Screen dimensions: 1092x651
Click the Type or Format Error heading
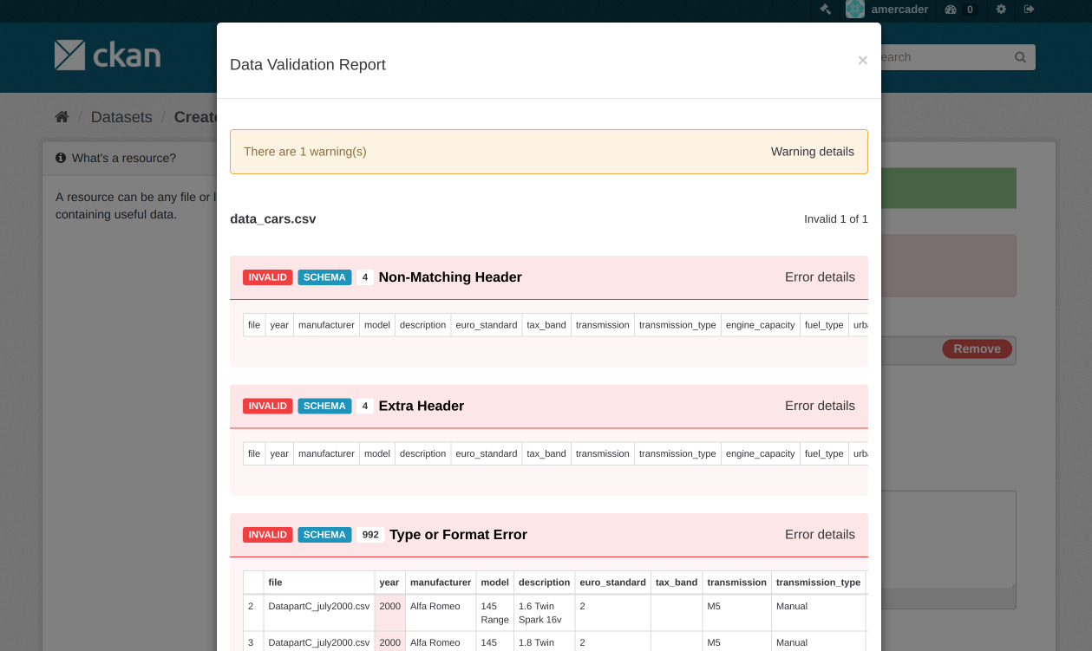pos(458,535)
